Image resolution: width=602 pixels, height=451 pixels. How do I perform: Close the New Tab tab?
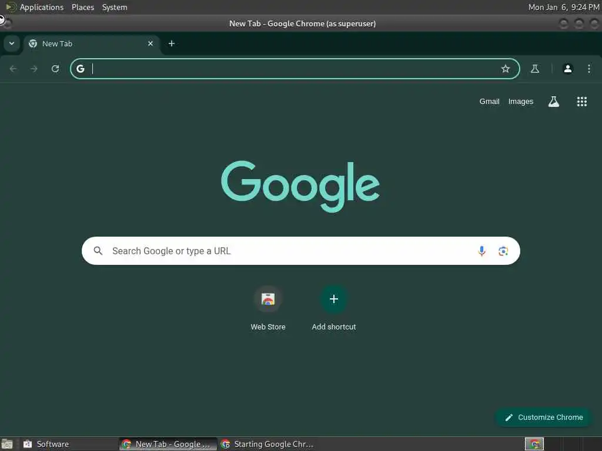point(150,43)
